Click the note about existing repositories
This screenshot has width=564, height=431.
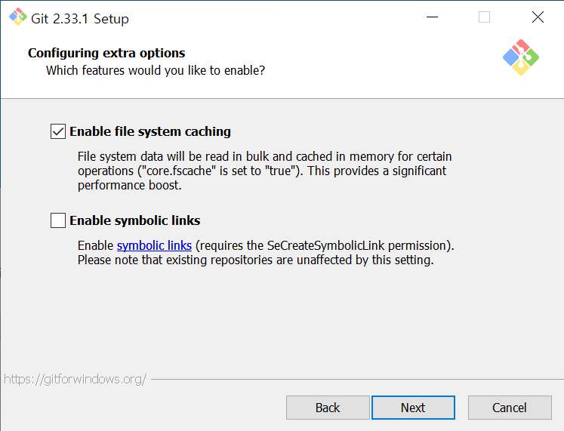click(255, 260)
